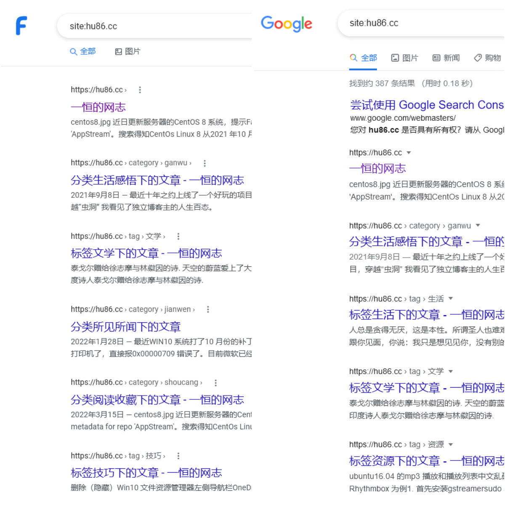Expand the dropdown arrow next to tag › 生活 in Google results
The width and height of the screenshot is (505, 505).
[451, 299]
